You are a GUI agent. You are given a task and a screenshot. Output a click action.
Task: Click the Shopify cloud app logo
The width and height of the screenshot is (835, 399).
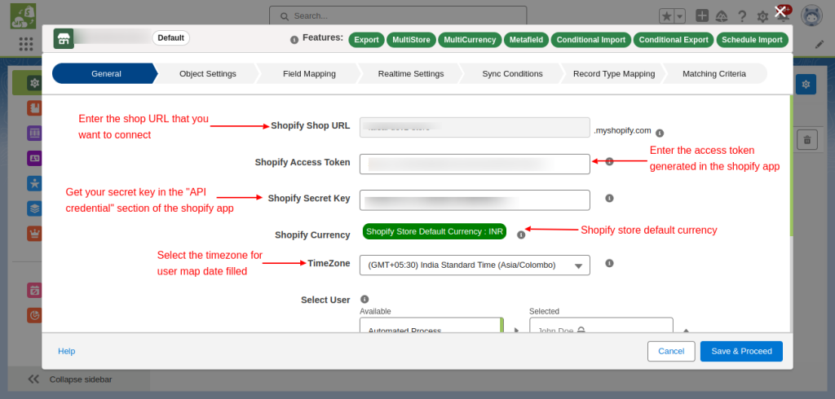pos(23,16)
